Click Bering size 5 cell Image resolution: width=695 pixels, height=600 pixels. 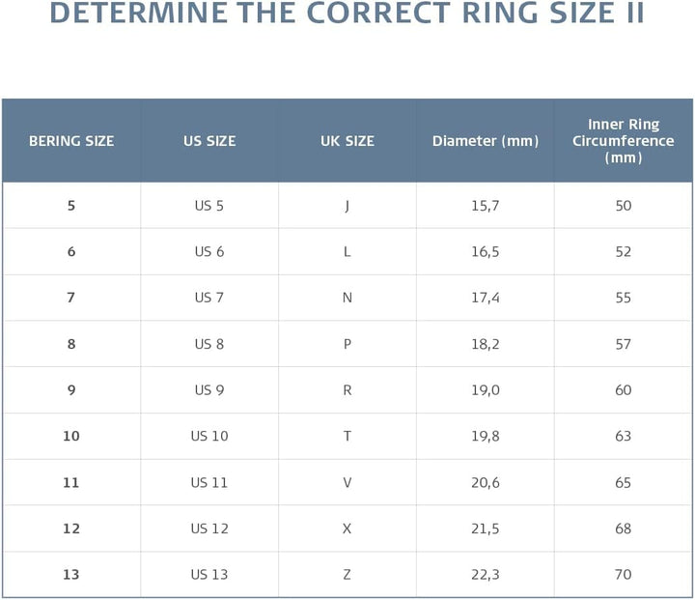71,206
